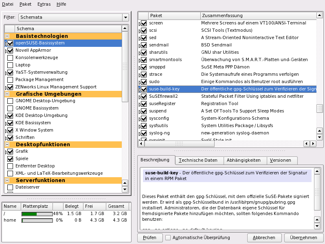Click the status icon for the sudo package

point(143,82)
